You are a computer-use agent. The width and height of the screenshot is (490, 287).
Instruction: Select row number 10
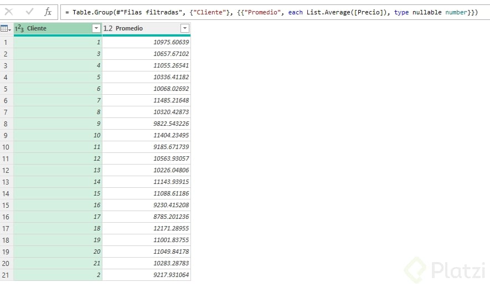click(x=6, y=147)
